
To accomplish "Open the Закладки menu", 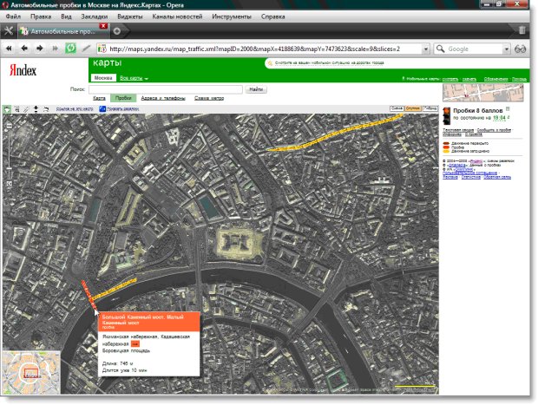I will 95,16.
